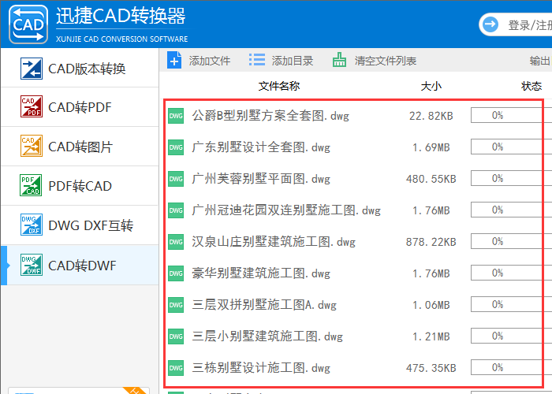Click the 添加文件 button label
Screen dimensions: 552x394
click(x=210, y=61)
